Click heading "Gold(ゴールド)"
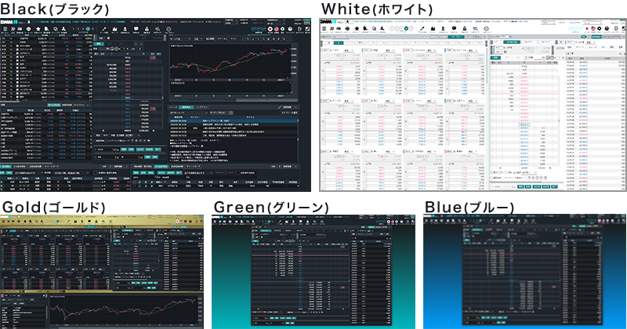This screenshot has width=627, height=329. (x=54, y=207)
